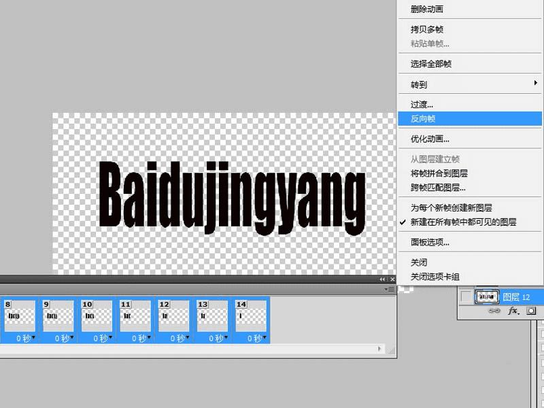Select animation frame 8 thumbnail
Viewport: 544px width, 408px height.
coord(20,316)
